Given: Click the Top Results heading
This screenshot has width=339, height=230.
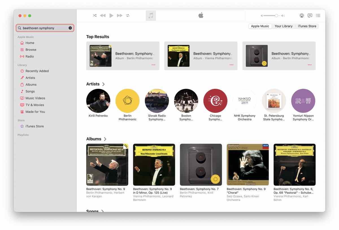Looking at the screenshot, I should [98, 37].
